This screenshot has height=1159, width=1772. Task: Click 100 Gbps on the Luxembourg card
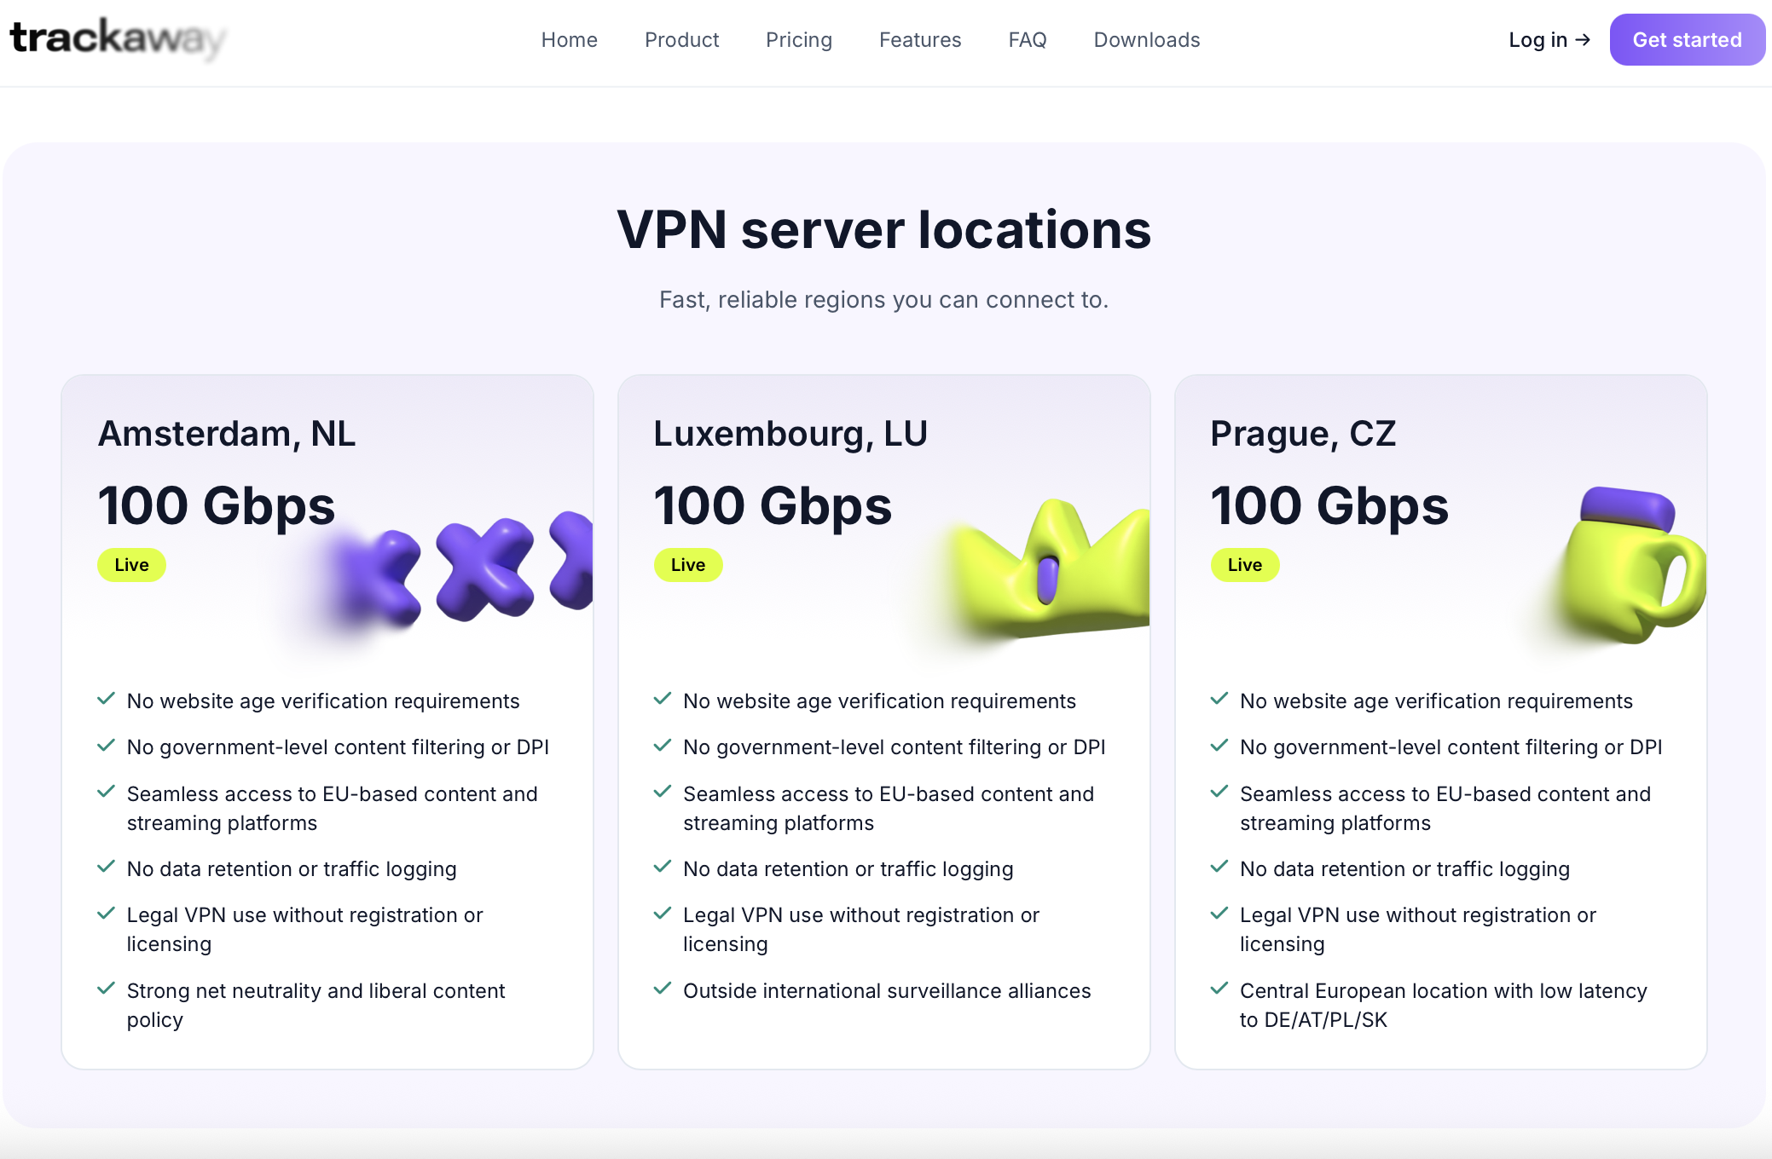(x=773, y=506)
